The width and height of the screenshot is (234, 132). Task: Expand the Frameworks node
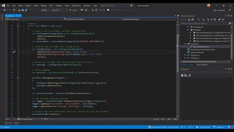(188, 27)
